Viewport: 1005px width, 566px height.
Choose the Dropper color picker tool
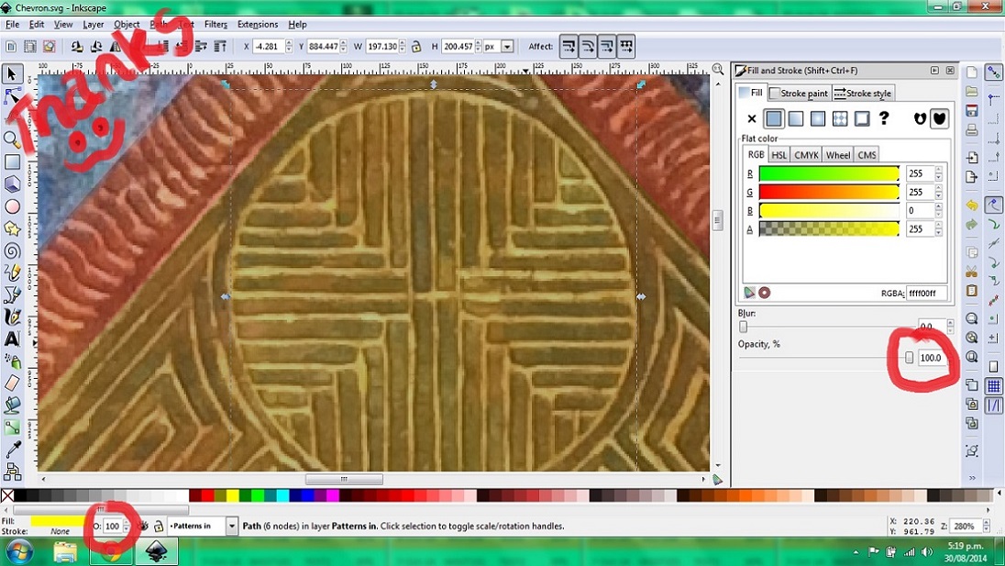coord(12,450)
